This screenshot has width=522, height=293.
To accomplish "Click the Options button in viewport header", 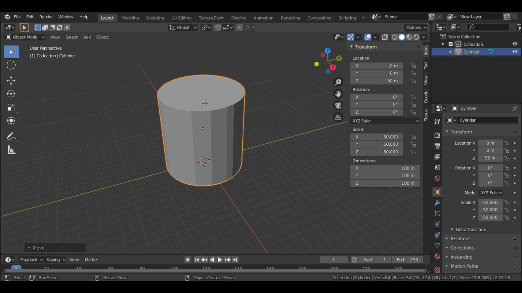I will pyautogui.click(x=416, y=27).
